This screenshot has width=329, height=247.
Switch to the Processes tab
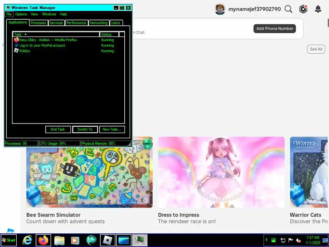pos(38,23)
